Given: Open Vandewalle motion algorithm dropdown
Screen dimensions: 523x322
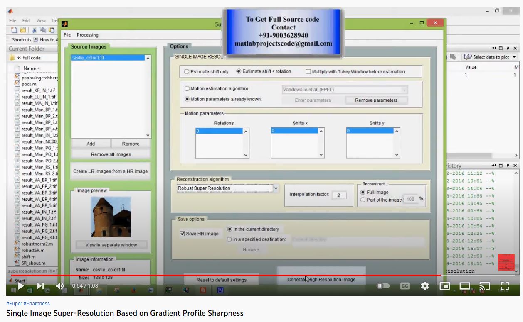Looking at the screenshot, I should 404,90.
